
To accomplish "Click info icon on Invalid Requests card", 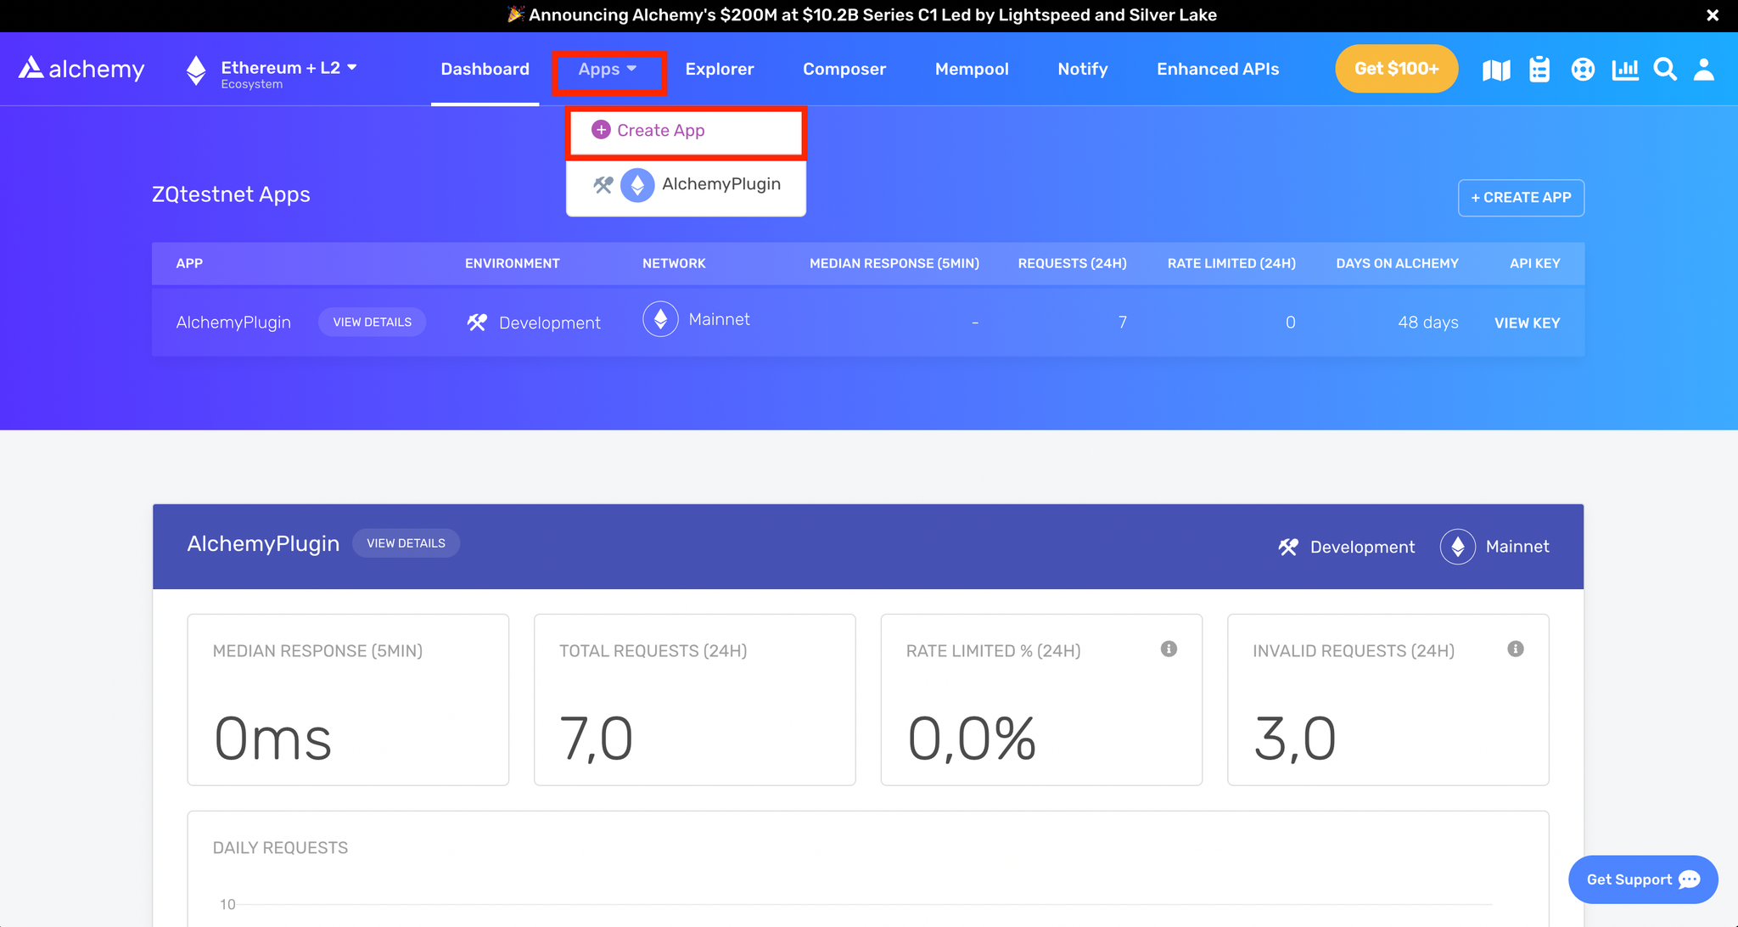I will (1516, 649).
